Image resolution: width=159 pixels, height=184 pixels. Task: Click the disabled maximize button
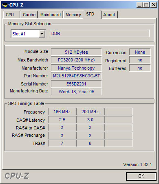[x=146, y=5]
